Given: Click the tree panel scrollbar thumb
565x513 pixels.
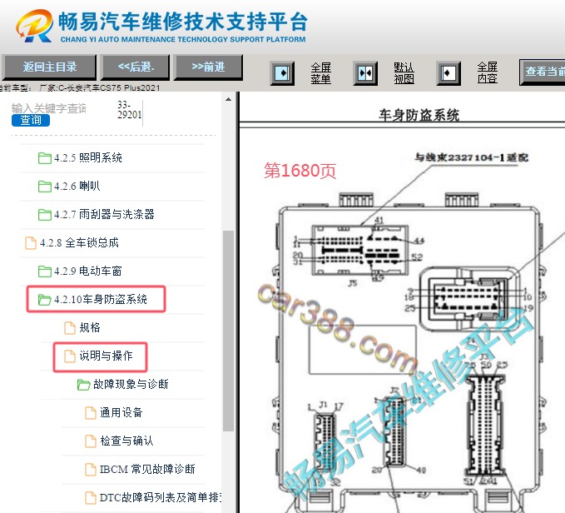Looking at the screenshot, I should pyautogui.click(x=229, y=331).
